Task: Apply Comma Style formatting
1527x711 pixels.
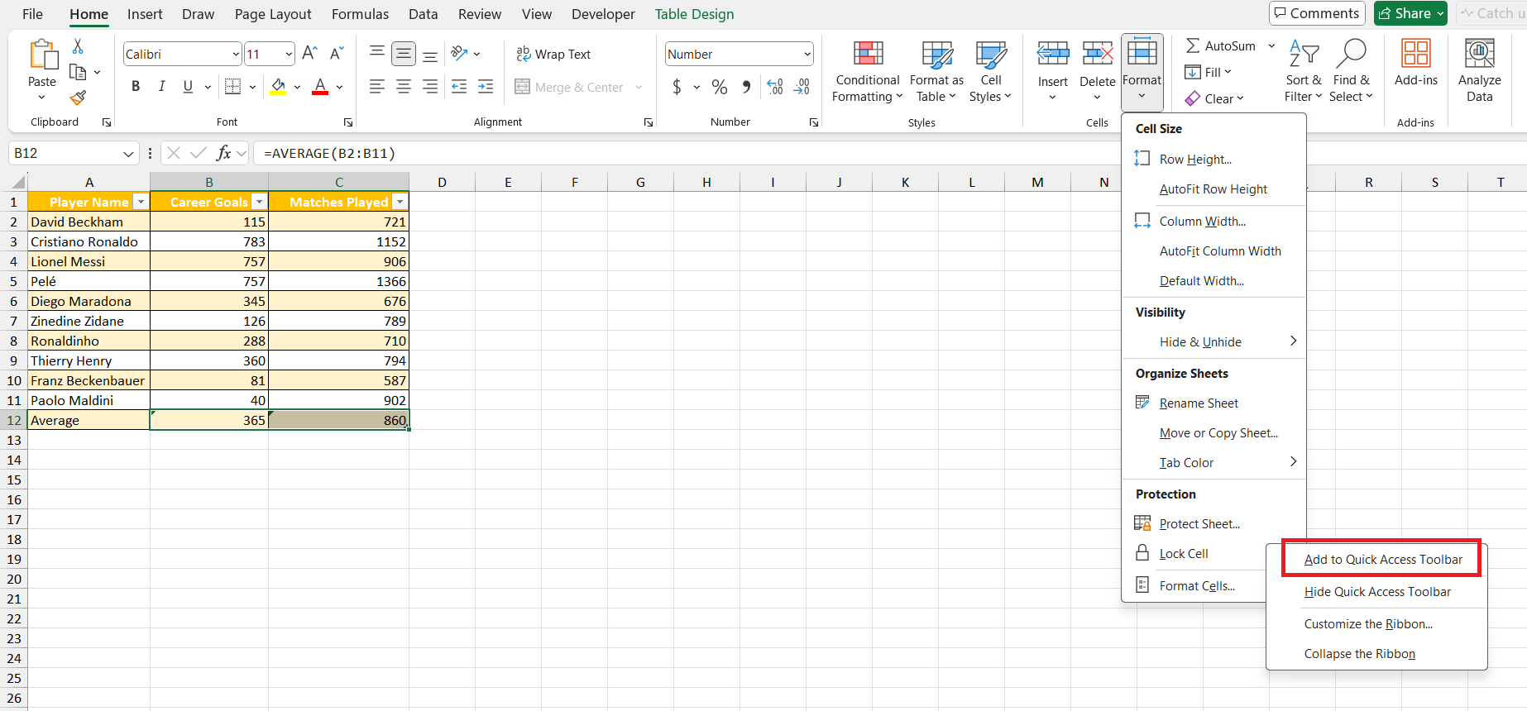Action: tap(746, 87)
